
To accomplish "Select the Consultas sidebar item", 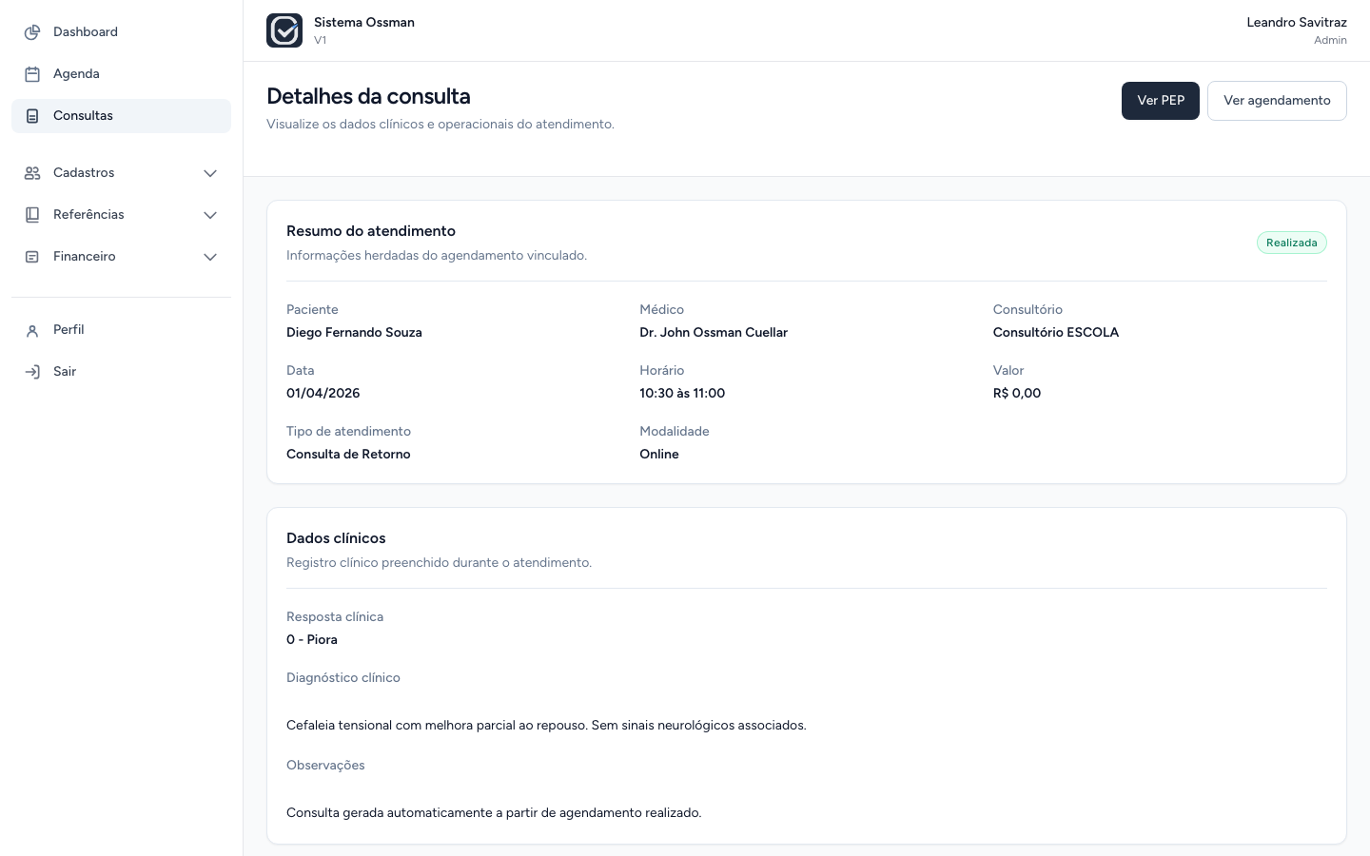I will (x=121, y=116).
